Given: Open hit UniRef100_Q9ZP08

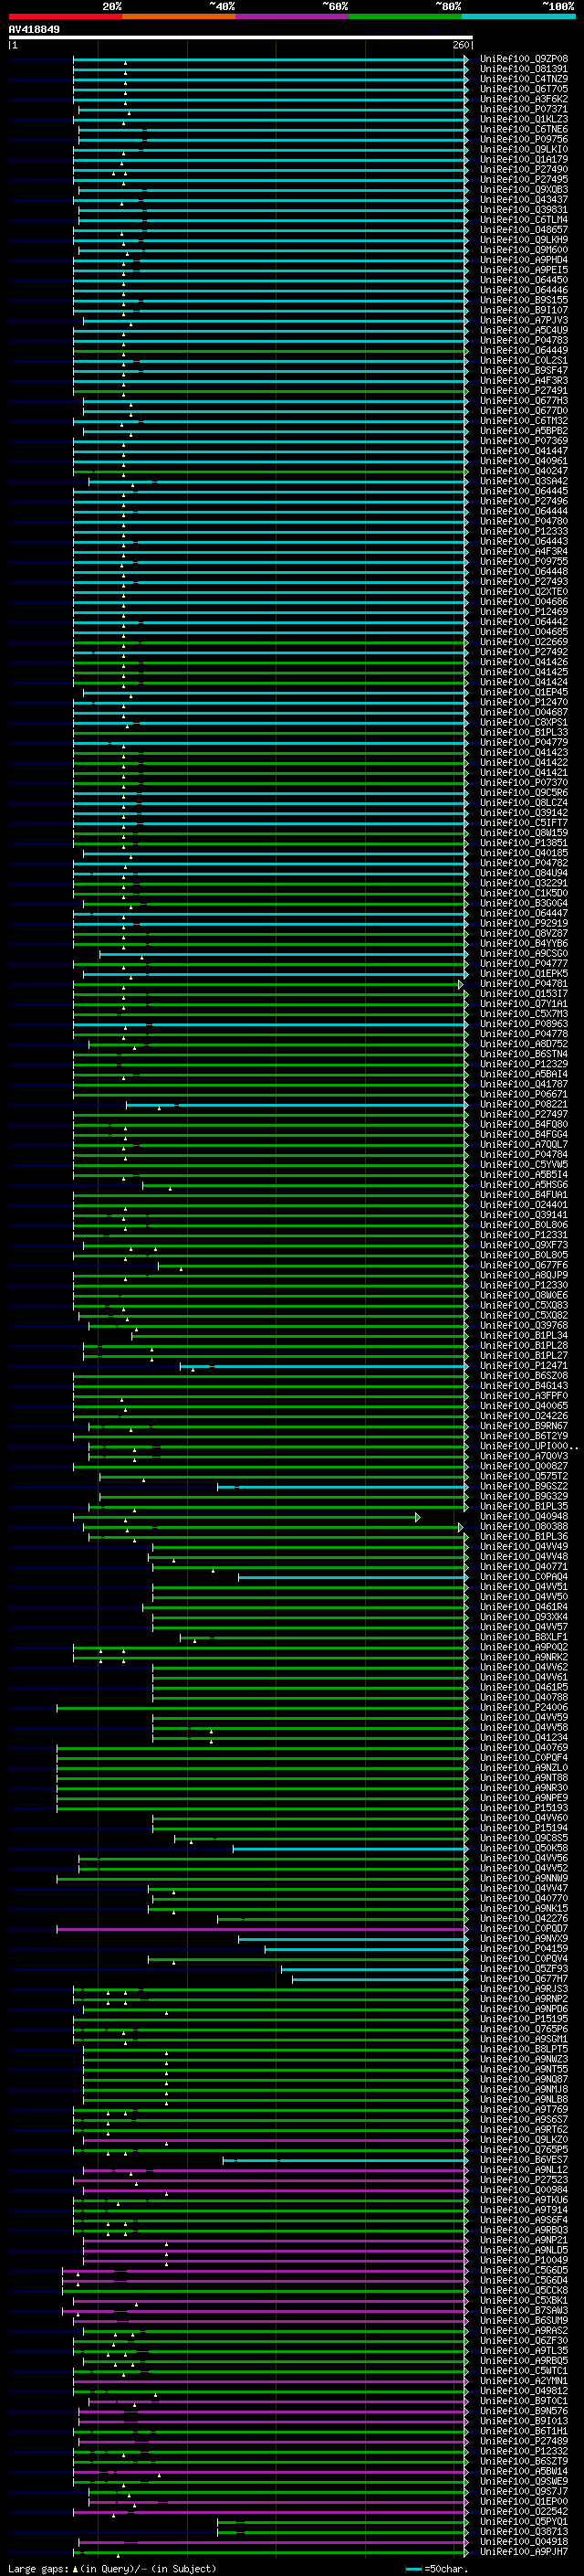Looking at the screenshot, I should tap(524, 59).
